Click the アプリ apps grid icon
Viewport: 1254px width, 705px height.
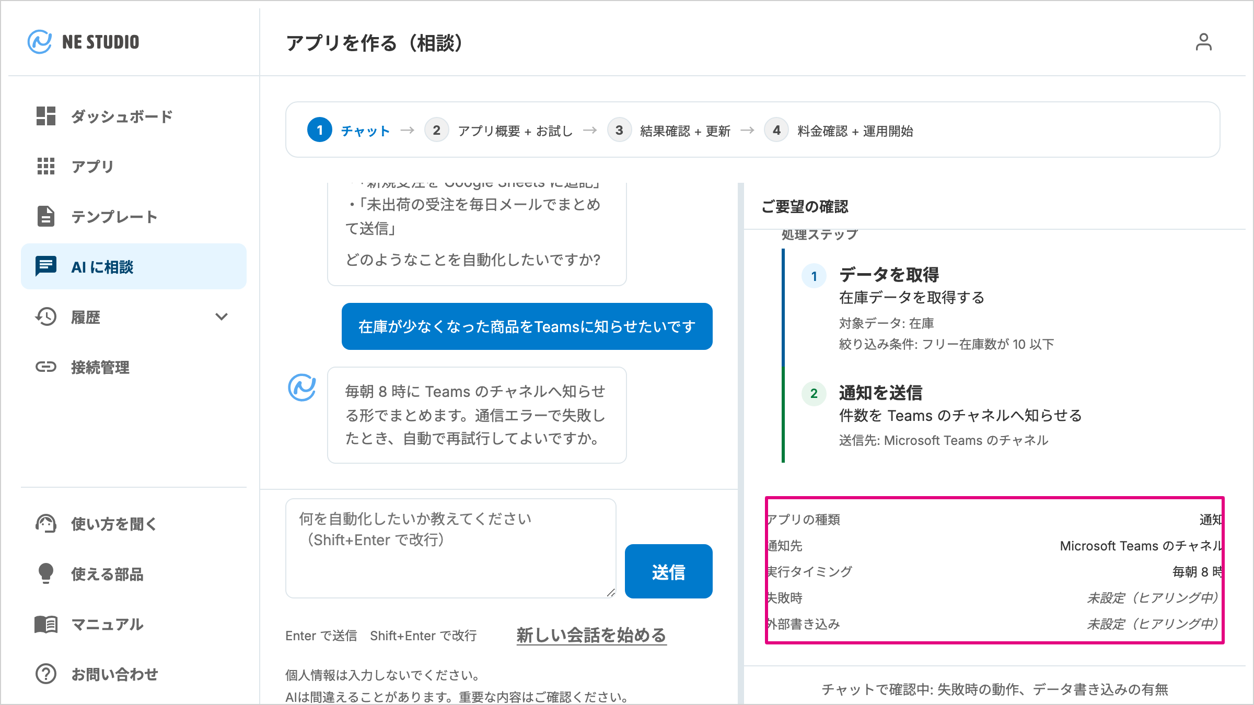46,166
